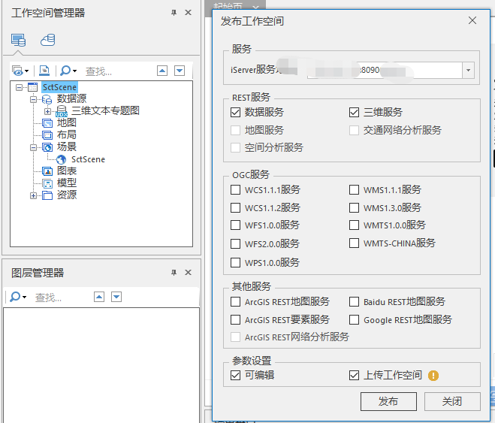Click the 关闭 button in dialog
The image size is (495, 423).
[452, 401]
